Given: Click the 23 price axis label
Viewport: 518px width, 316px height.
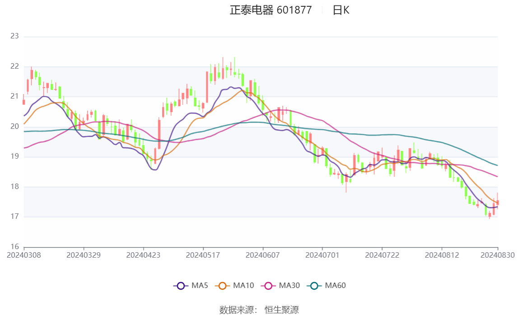Looking at the screenshot, I should point(14,36).
